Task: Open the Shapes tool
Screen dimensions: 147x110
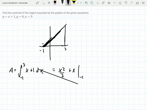Action: [x=86, y=3]
